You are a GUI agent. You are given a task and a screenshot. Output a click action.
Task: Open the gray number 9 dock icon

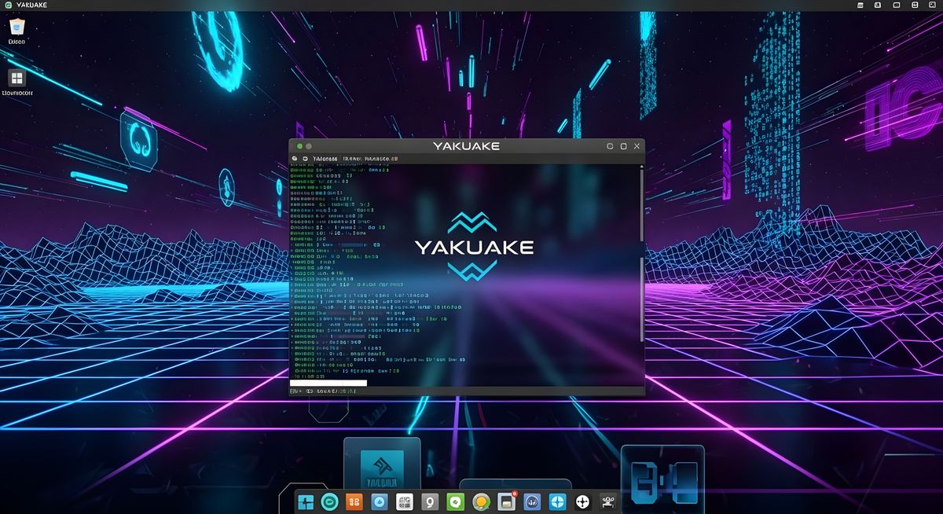[431, 501]
